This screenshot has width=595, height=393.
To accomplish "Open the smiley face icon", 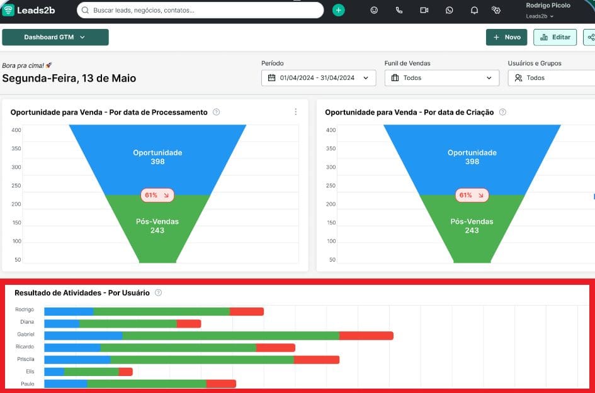I will coord(374,10).
